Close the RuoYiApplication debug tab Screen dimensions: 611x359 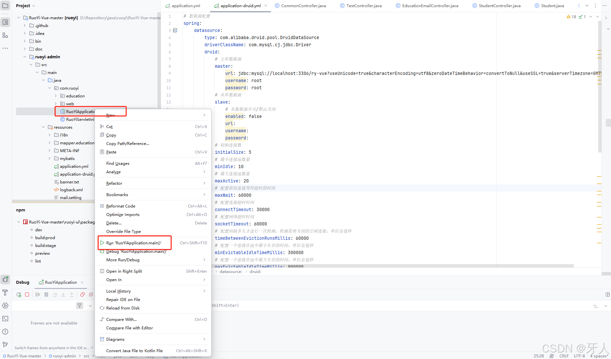pos(82,282)
